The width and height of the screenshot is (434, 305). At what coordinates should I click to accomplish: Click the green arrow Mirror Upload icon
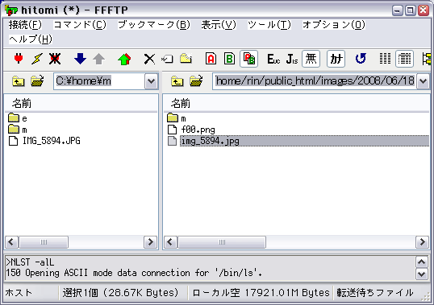(124, 59)
